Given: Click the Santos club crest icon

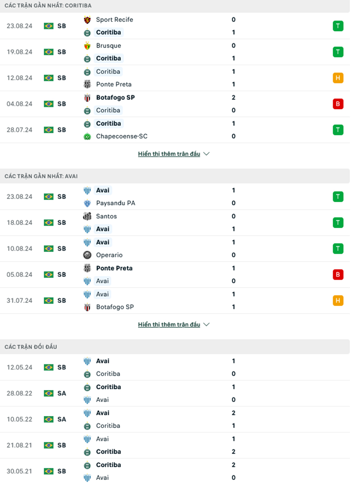Looking at the screenshot, I should point(88,216).
